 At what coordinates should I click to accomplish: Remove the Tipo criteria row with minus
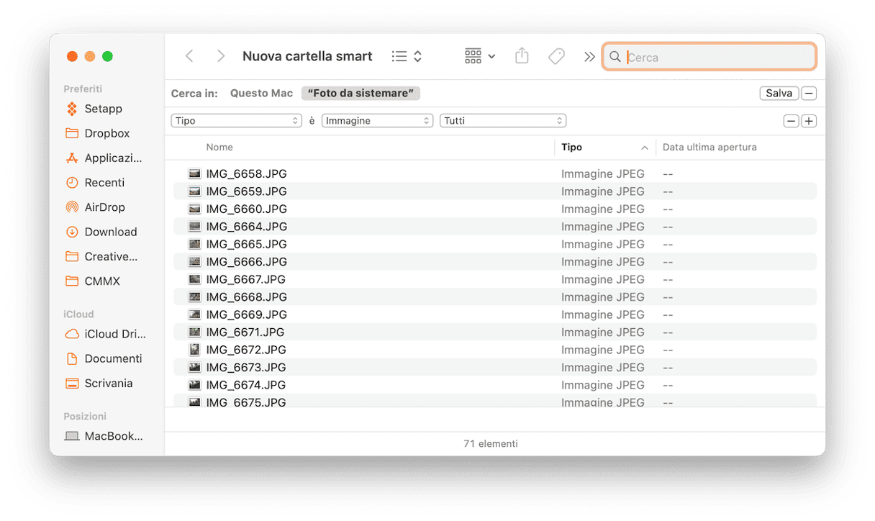pyautogui.click(x=792, y=121)
